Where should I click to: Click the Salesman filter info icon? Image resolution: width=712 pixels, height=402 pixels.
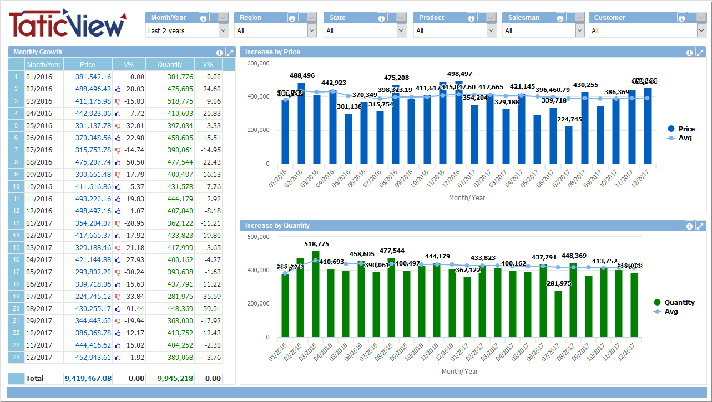[x=560, y=17]
